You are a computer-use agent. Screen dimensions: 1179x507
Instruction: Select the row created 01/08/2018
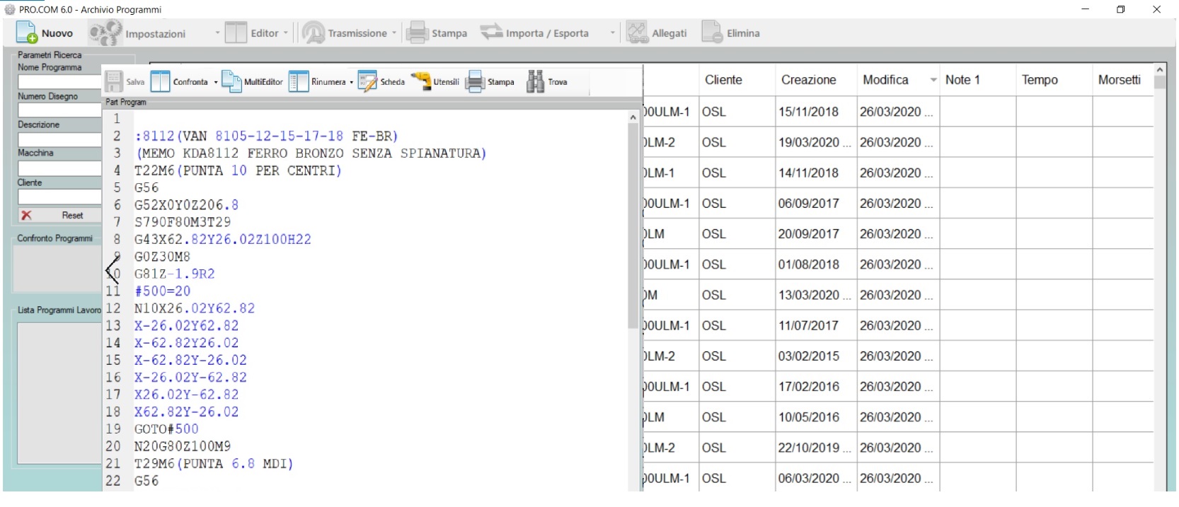click(899, 264)
